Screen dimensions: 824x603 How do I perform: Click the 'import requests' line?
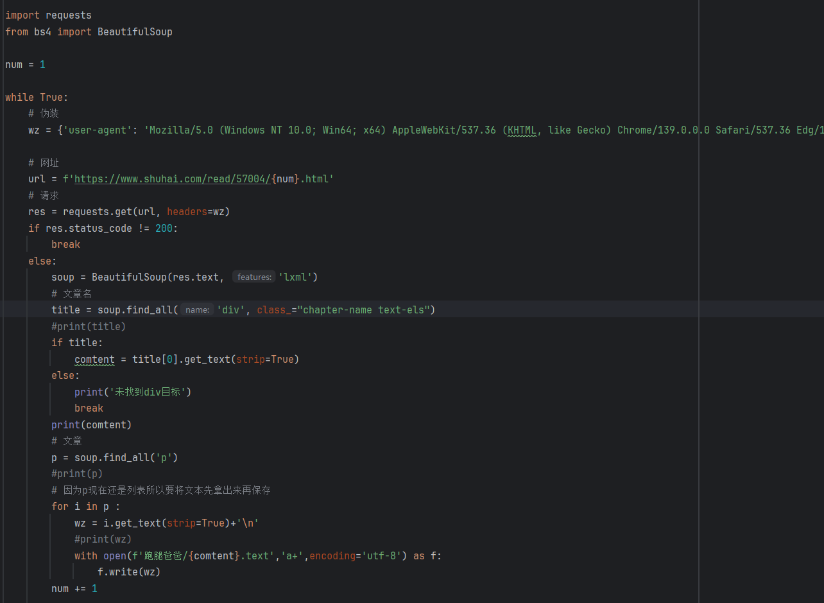pos(48,15)
